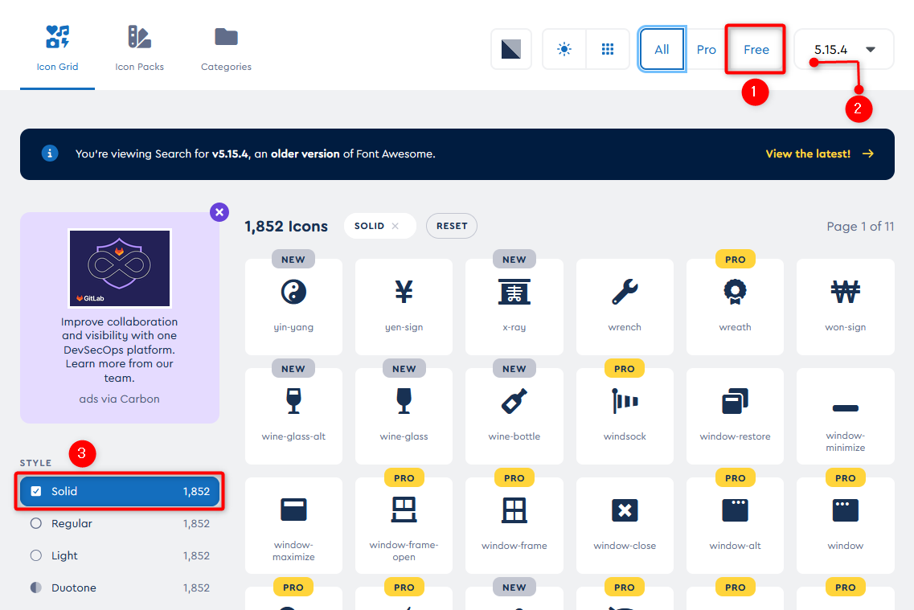Open the wine-glass-alt icon
Image resolution: width=914 pixels, height=610 pixels.
click(293, 416)
